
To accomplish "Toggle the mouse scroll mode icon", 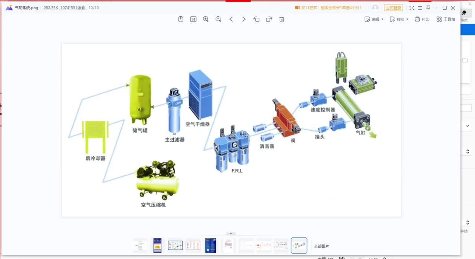I will click(x=181, y=19).
